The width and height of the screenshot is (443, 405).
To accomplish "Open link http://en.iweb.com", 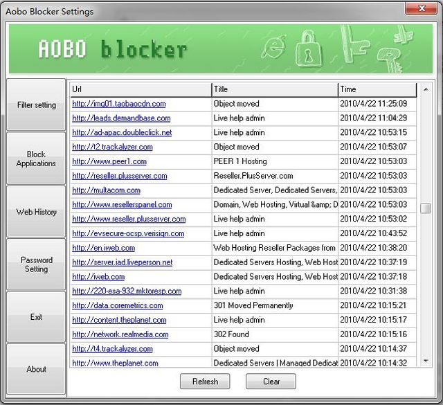I will (103, 248).
